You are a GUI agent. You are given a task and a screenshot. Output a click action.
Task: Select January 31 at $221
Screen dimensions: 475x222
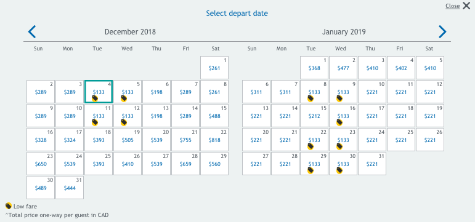[x=372, y=164]
